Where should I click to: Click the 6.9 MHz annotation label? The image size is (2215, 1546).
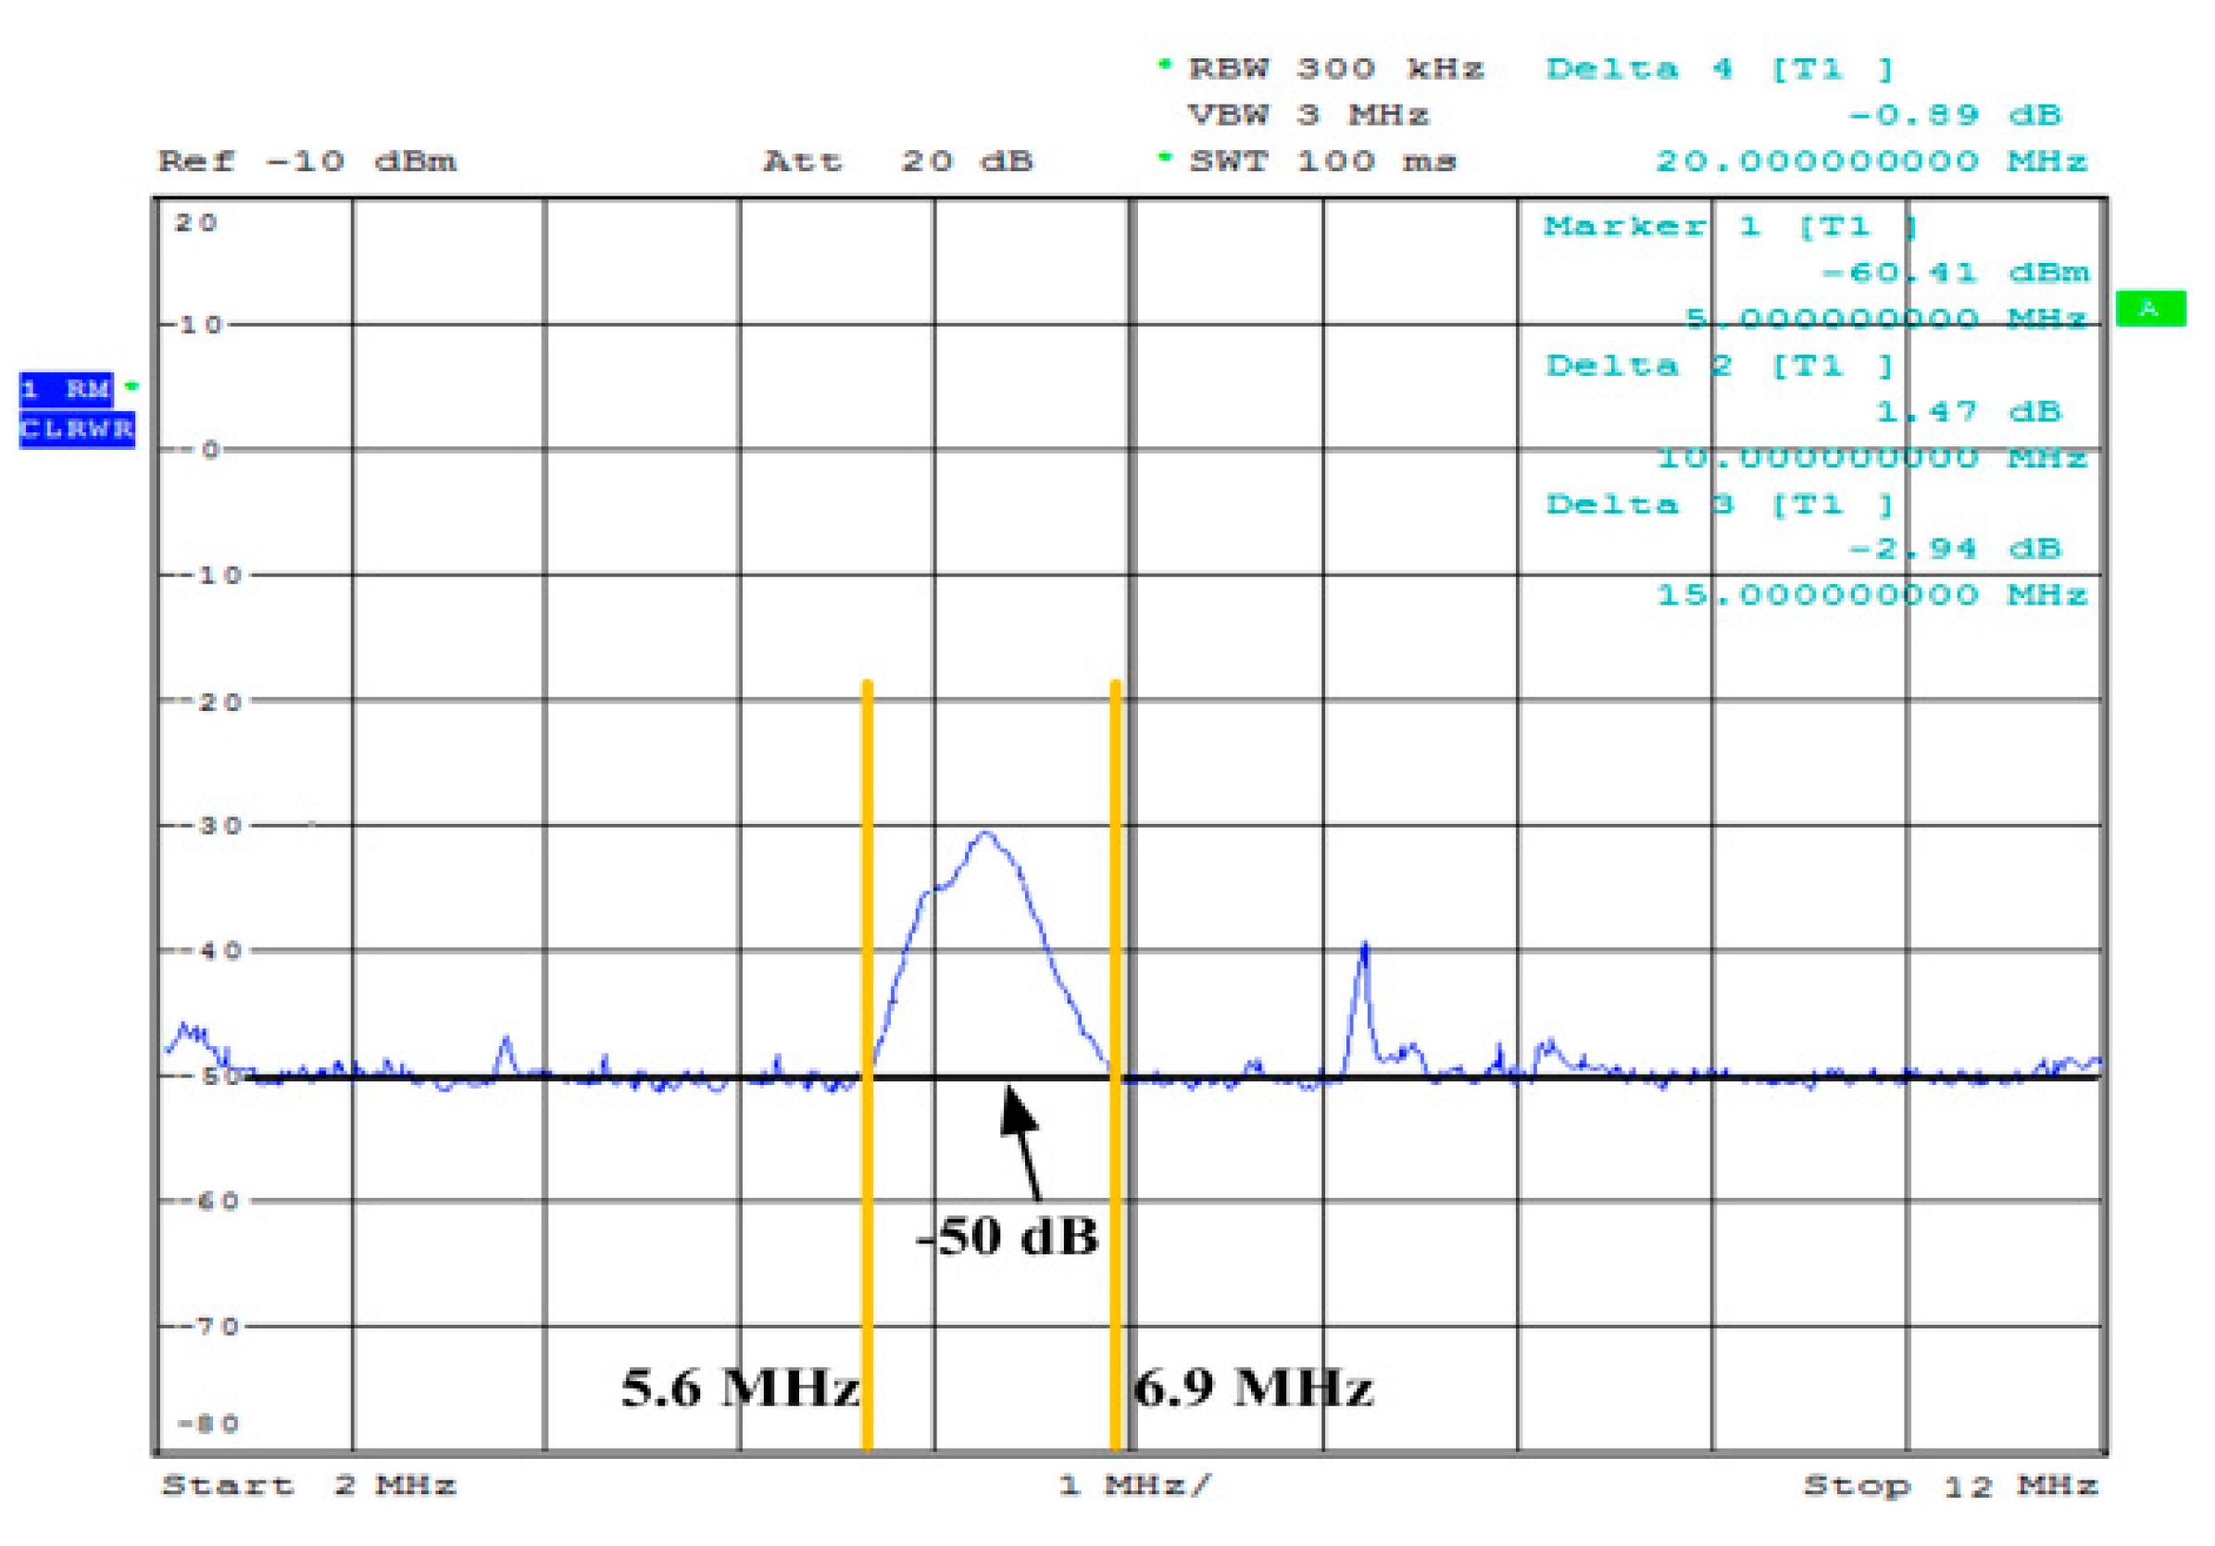pyautogui.click(x=1252, y=1388)
